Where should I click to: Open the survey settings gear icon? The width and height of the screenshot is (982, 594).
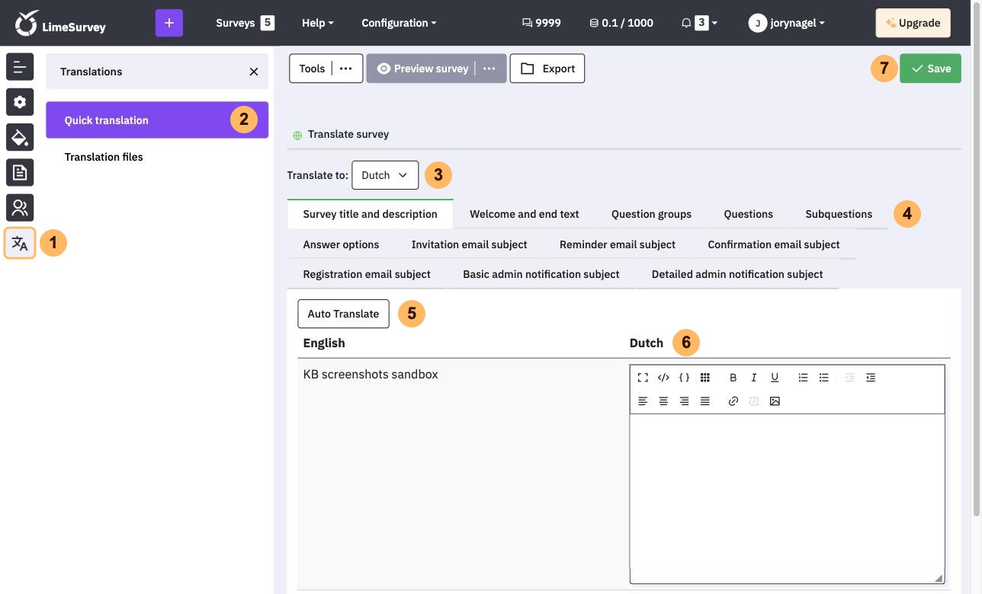[20, 102]
